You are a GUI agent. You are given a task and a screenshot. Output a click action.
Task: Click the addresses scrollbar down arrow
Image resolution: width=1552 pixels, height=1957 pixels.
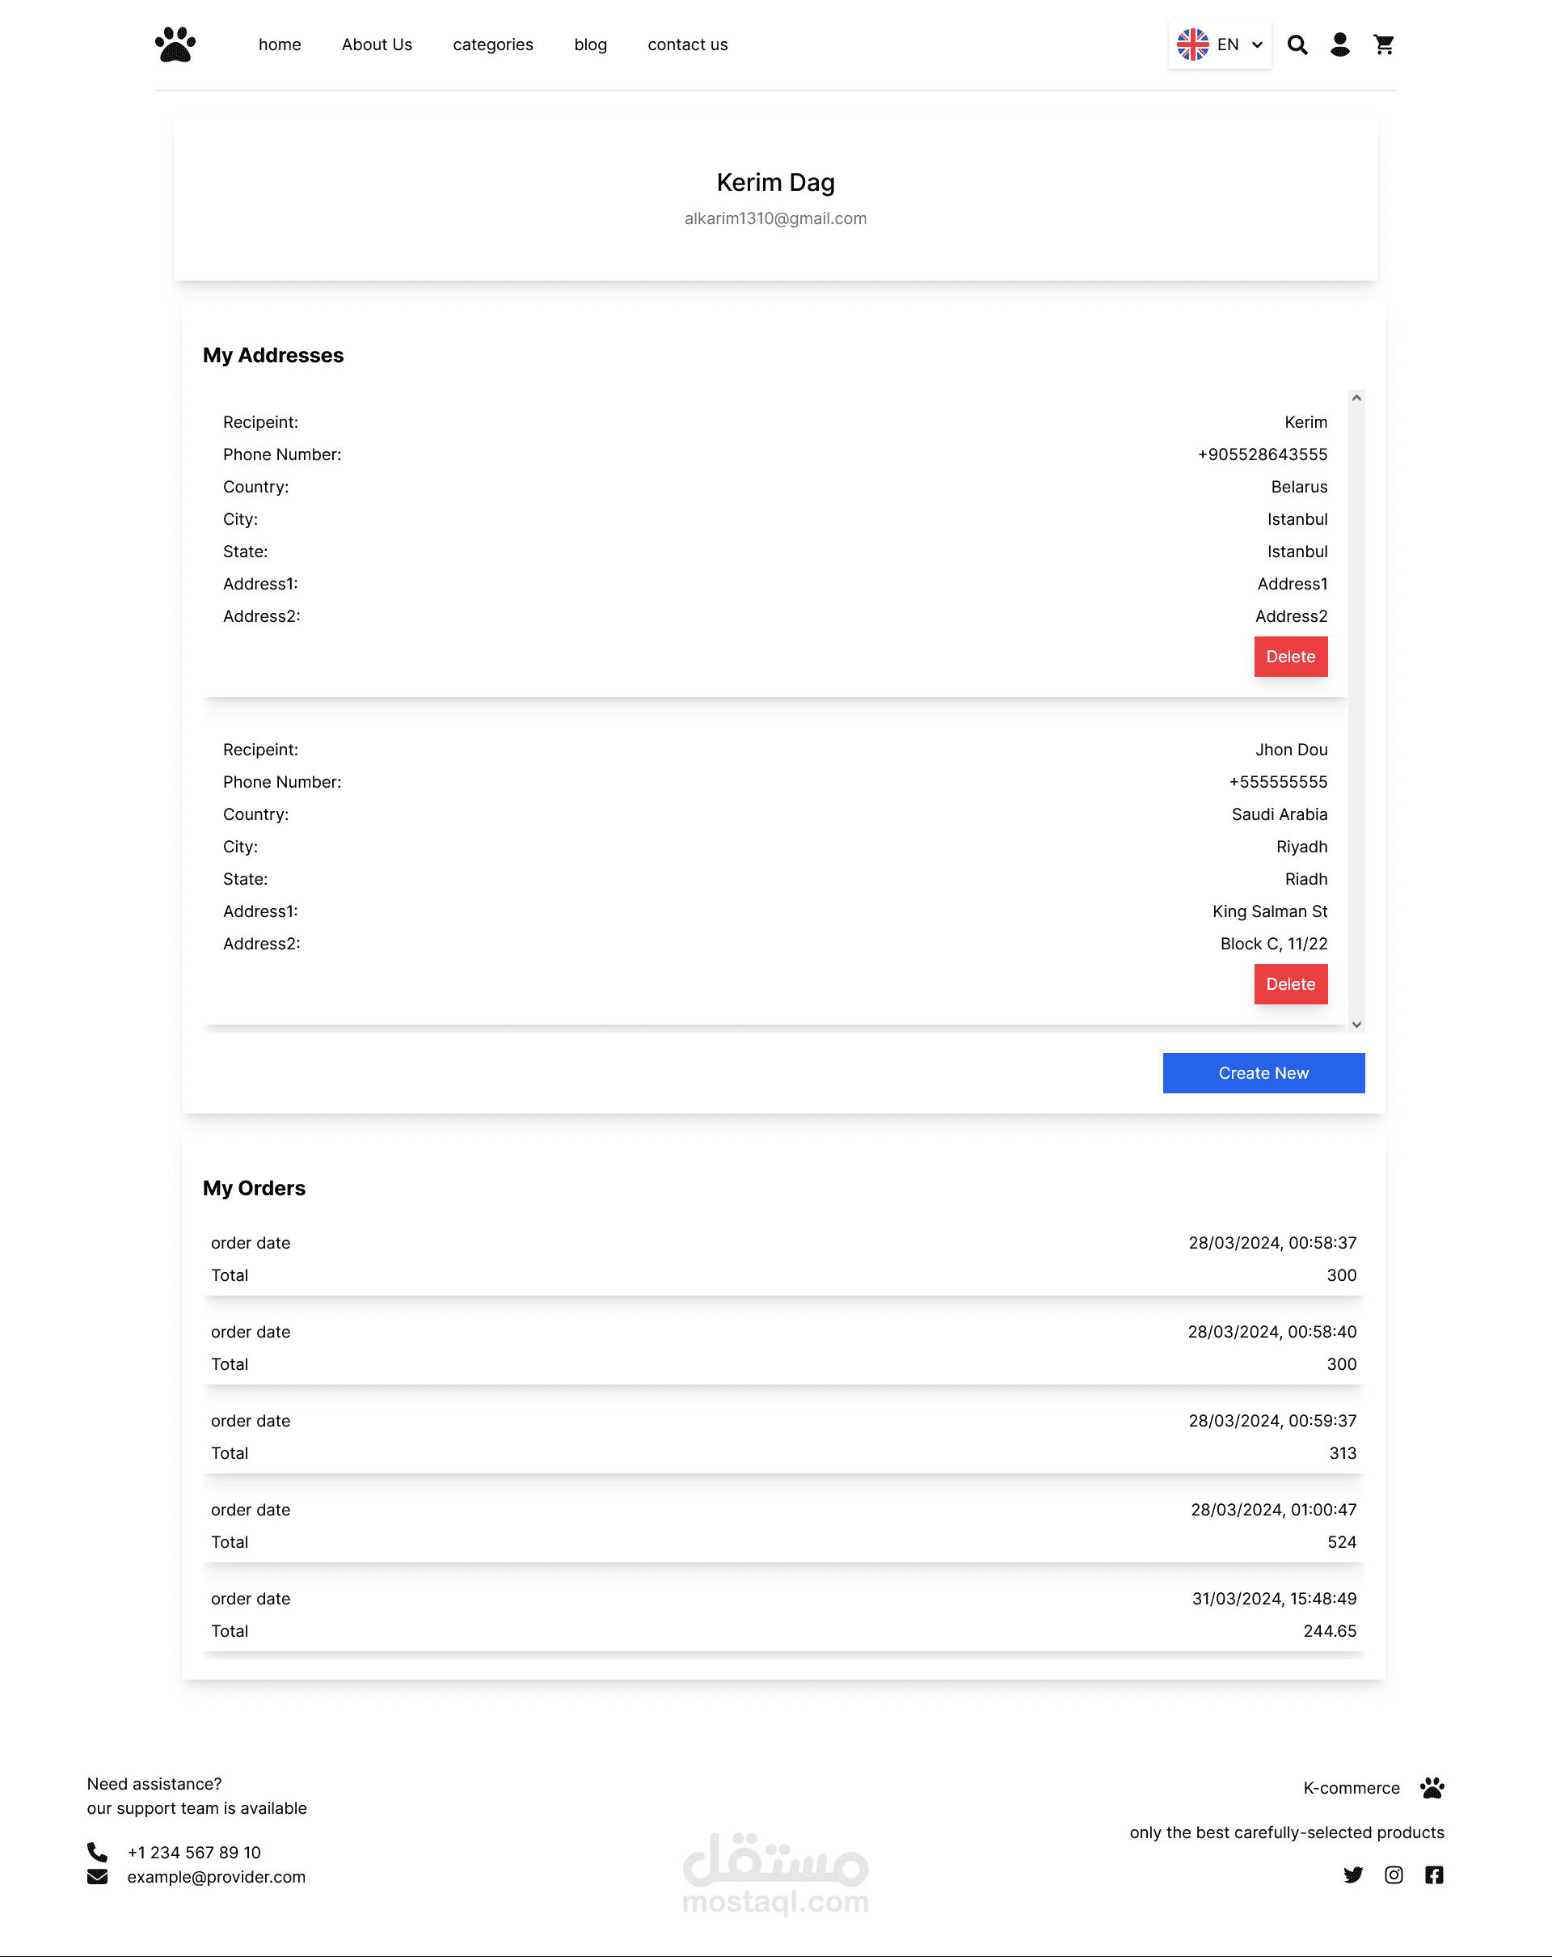pyautogui.click(x=1356, y=1024)
